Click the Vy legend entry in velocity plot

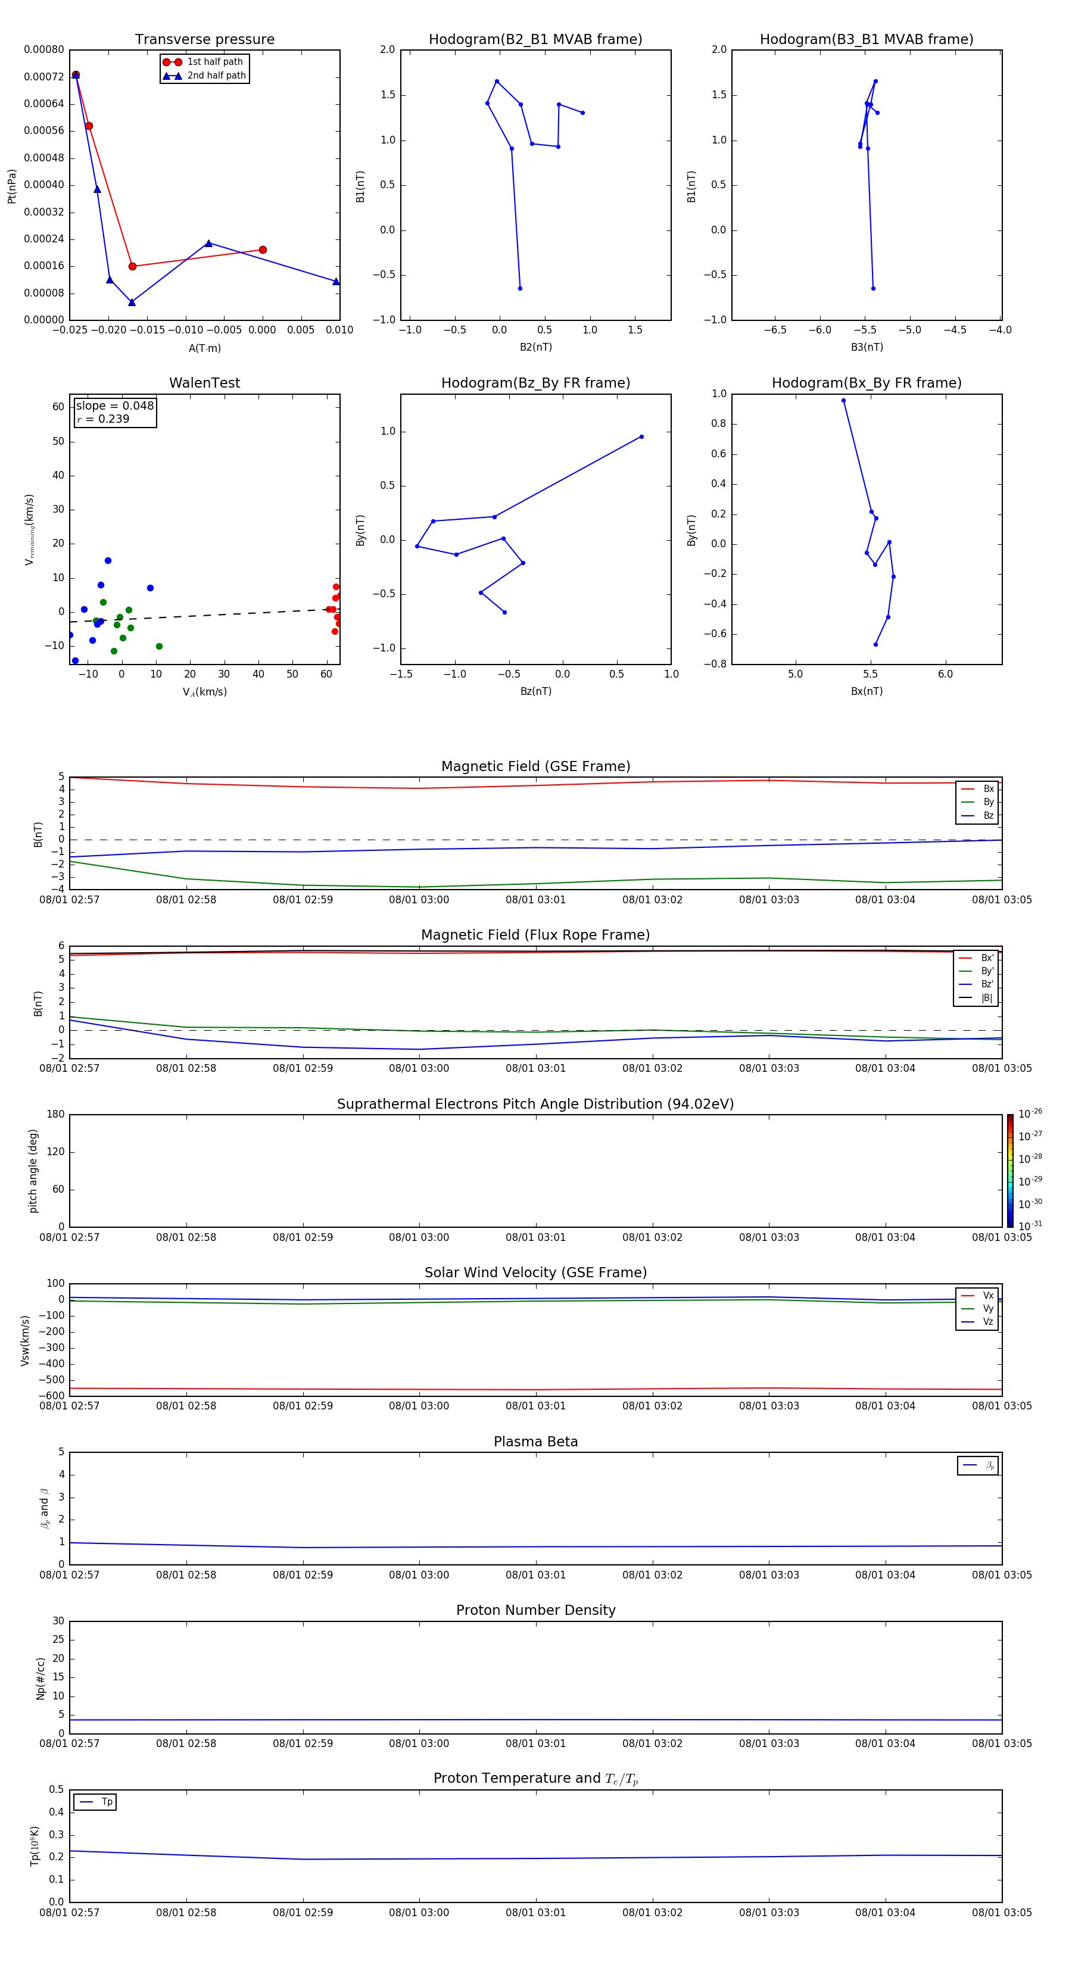(x=977, y=1309)
